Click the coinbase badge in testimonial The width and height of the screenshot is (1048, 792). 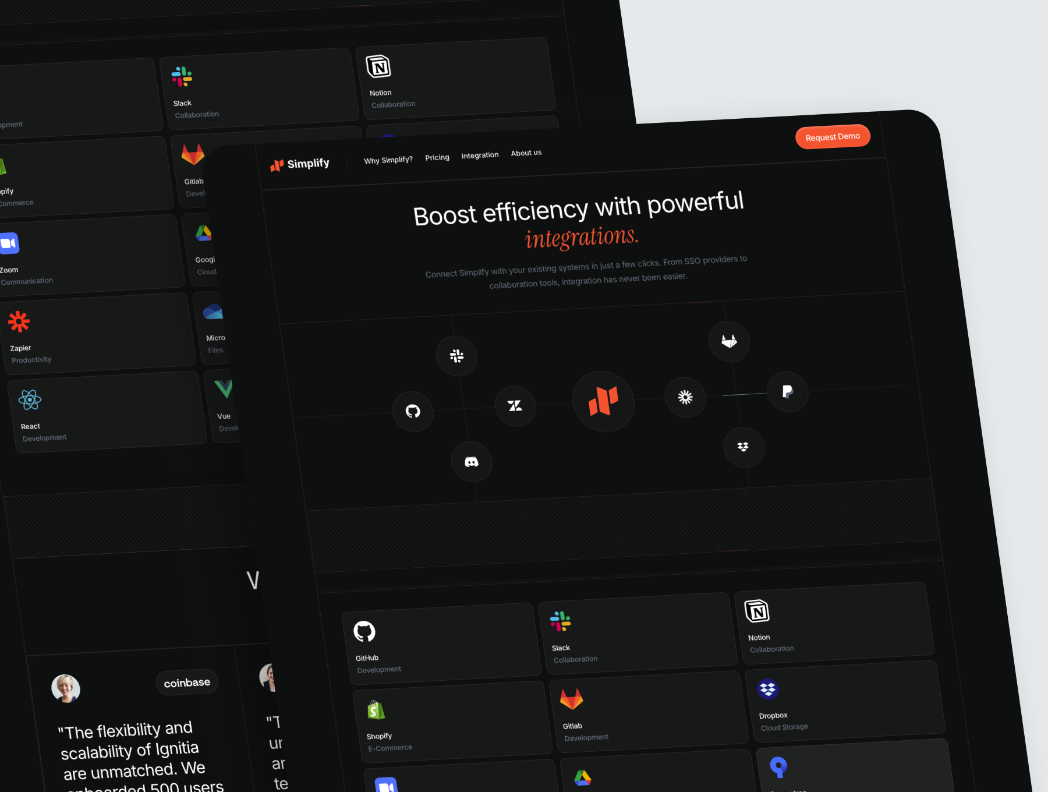tap(187, 683)
